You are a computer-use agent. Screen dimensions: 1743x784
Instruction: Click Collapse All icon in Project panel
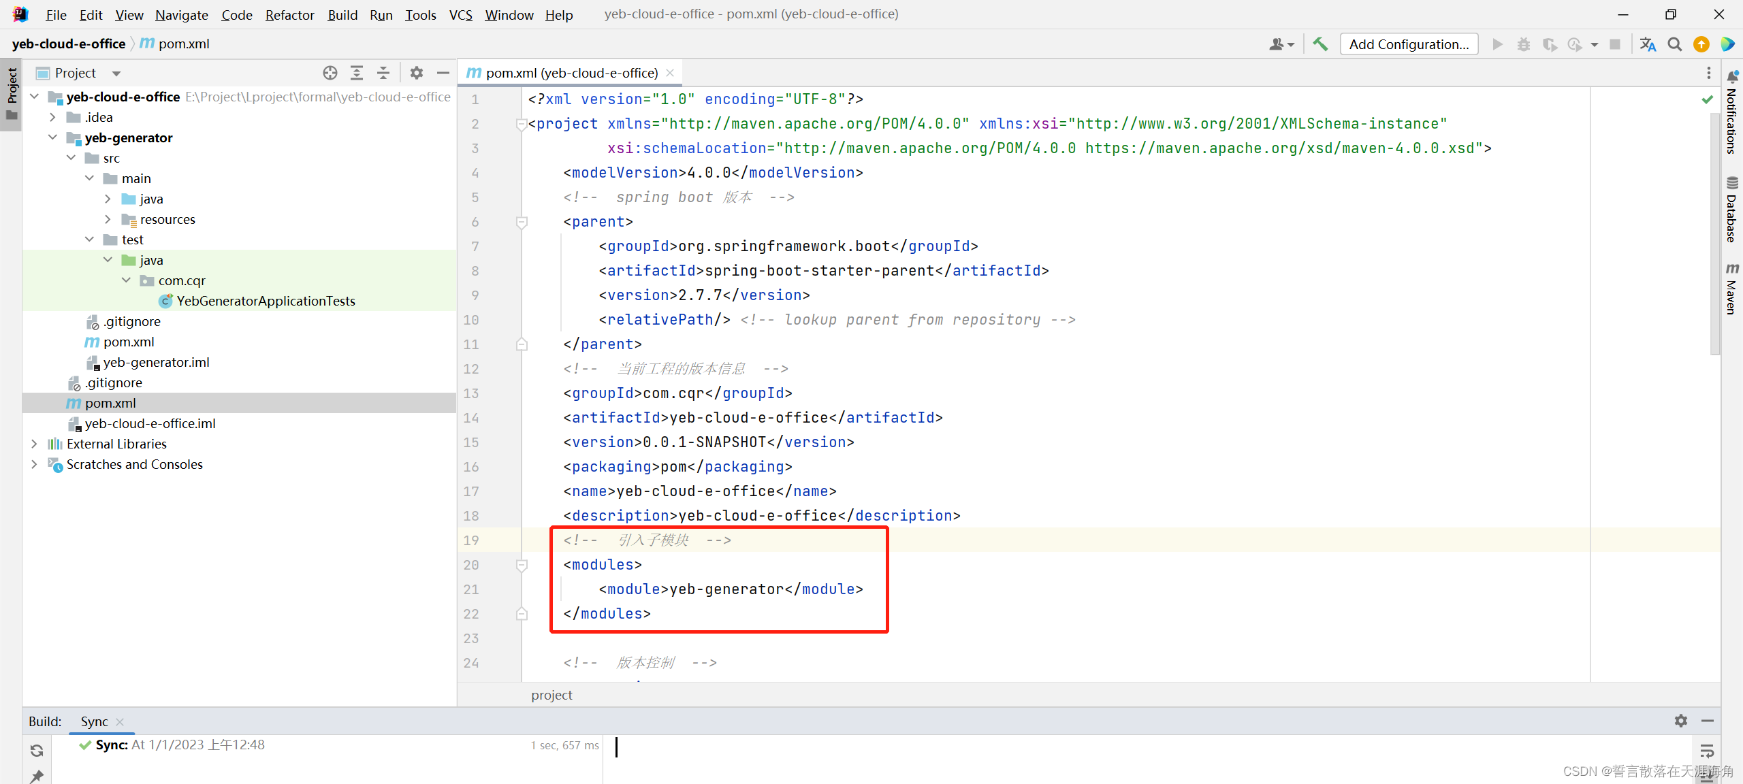click(383, 73)
